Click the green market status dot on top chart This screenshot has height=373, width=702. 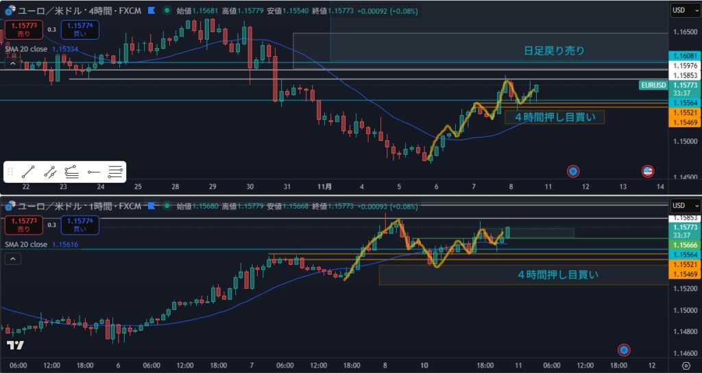point(167,11)
